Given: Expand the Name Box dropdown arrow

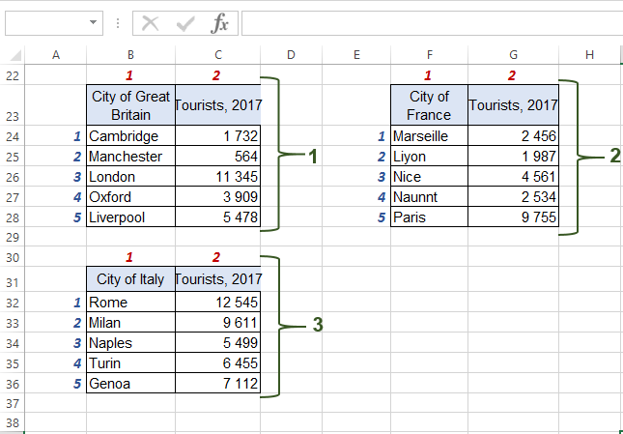Looking at the screenshot, I should coord(94,22).
